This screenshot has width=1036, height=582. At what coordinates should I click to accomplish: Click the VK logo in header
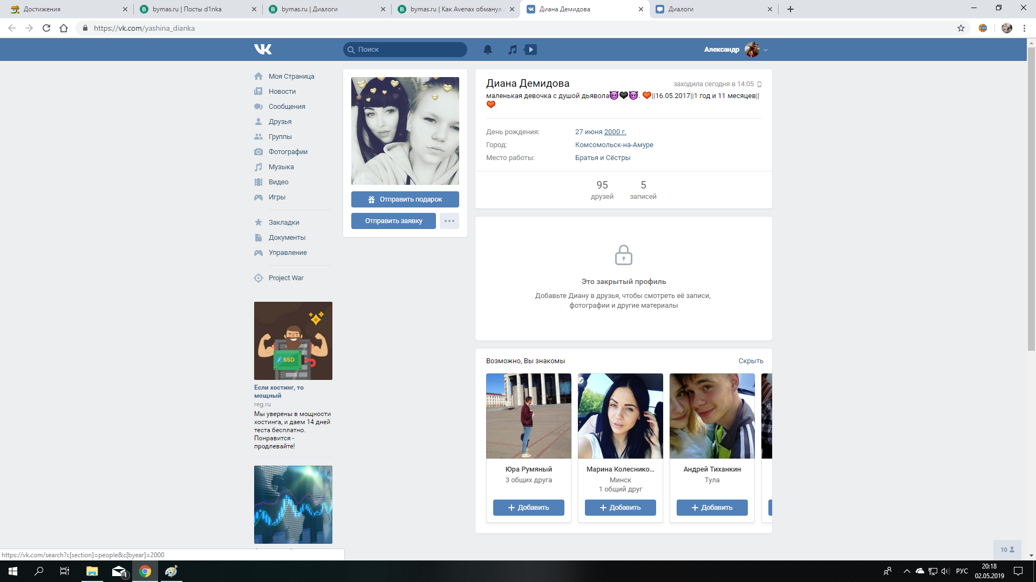(x=263, y=50)
